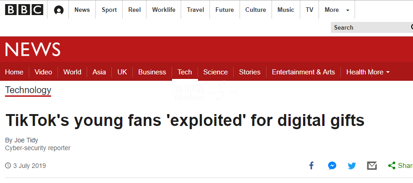
Task: Share via Messenger icon
Action: tap(332, 166)
